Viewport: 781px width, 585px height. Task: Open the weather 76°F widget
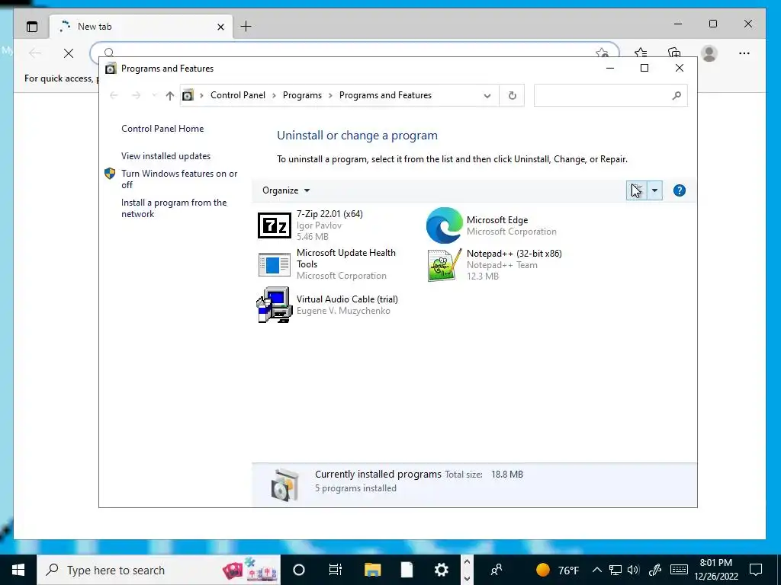click(x=558, y=570)
